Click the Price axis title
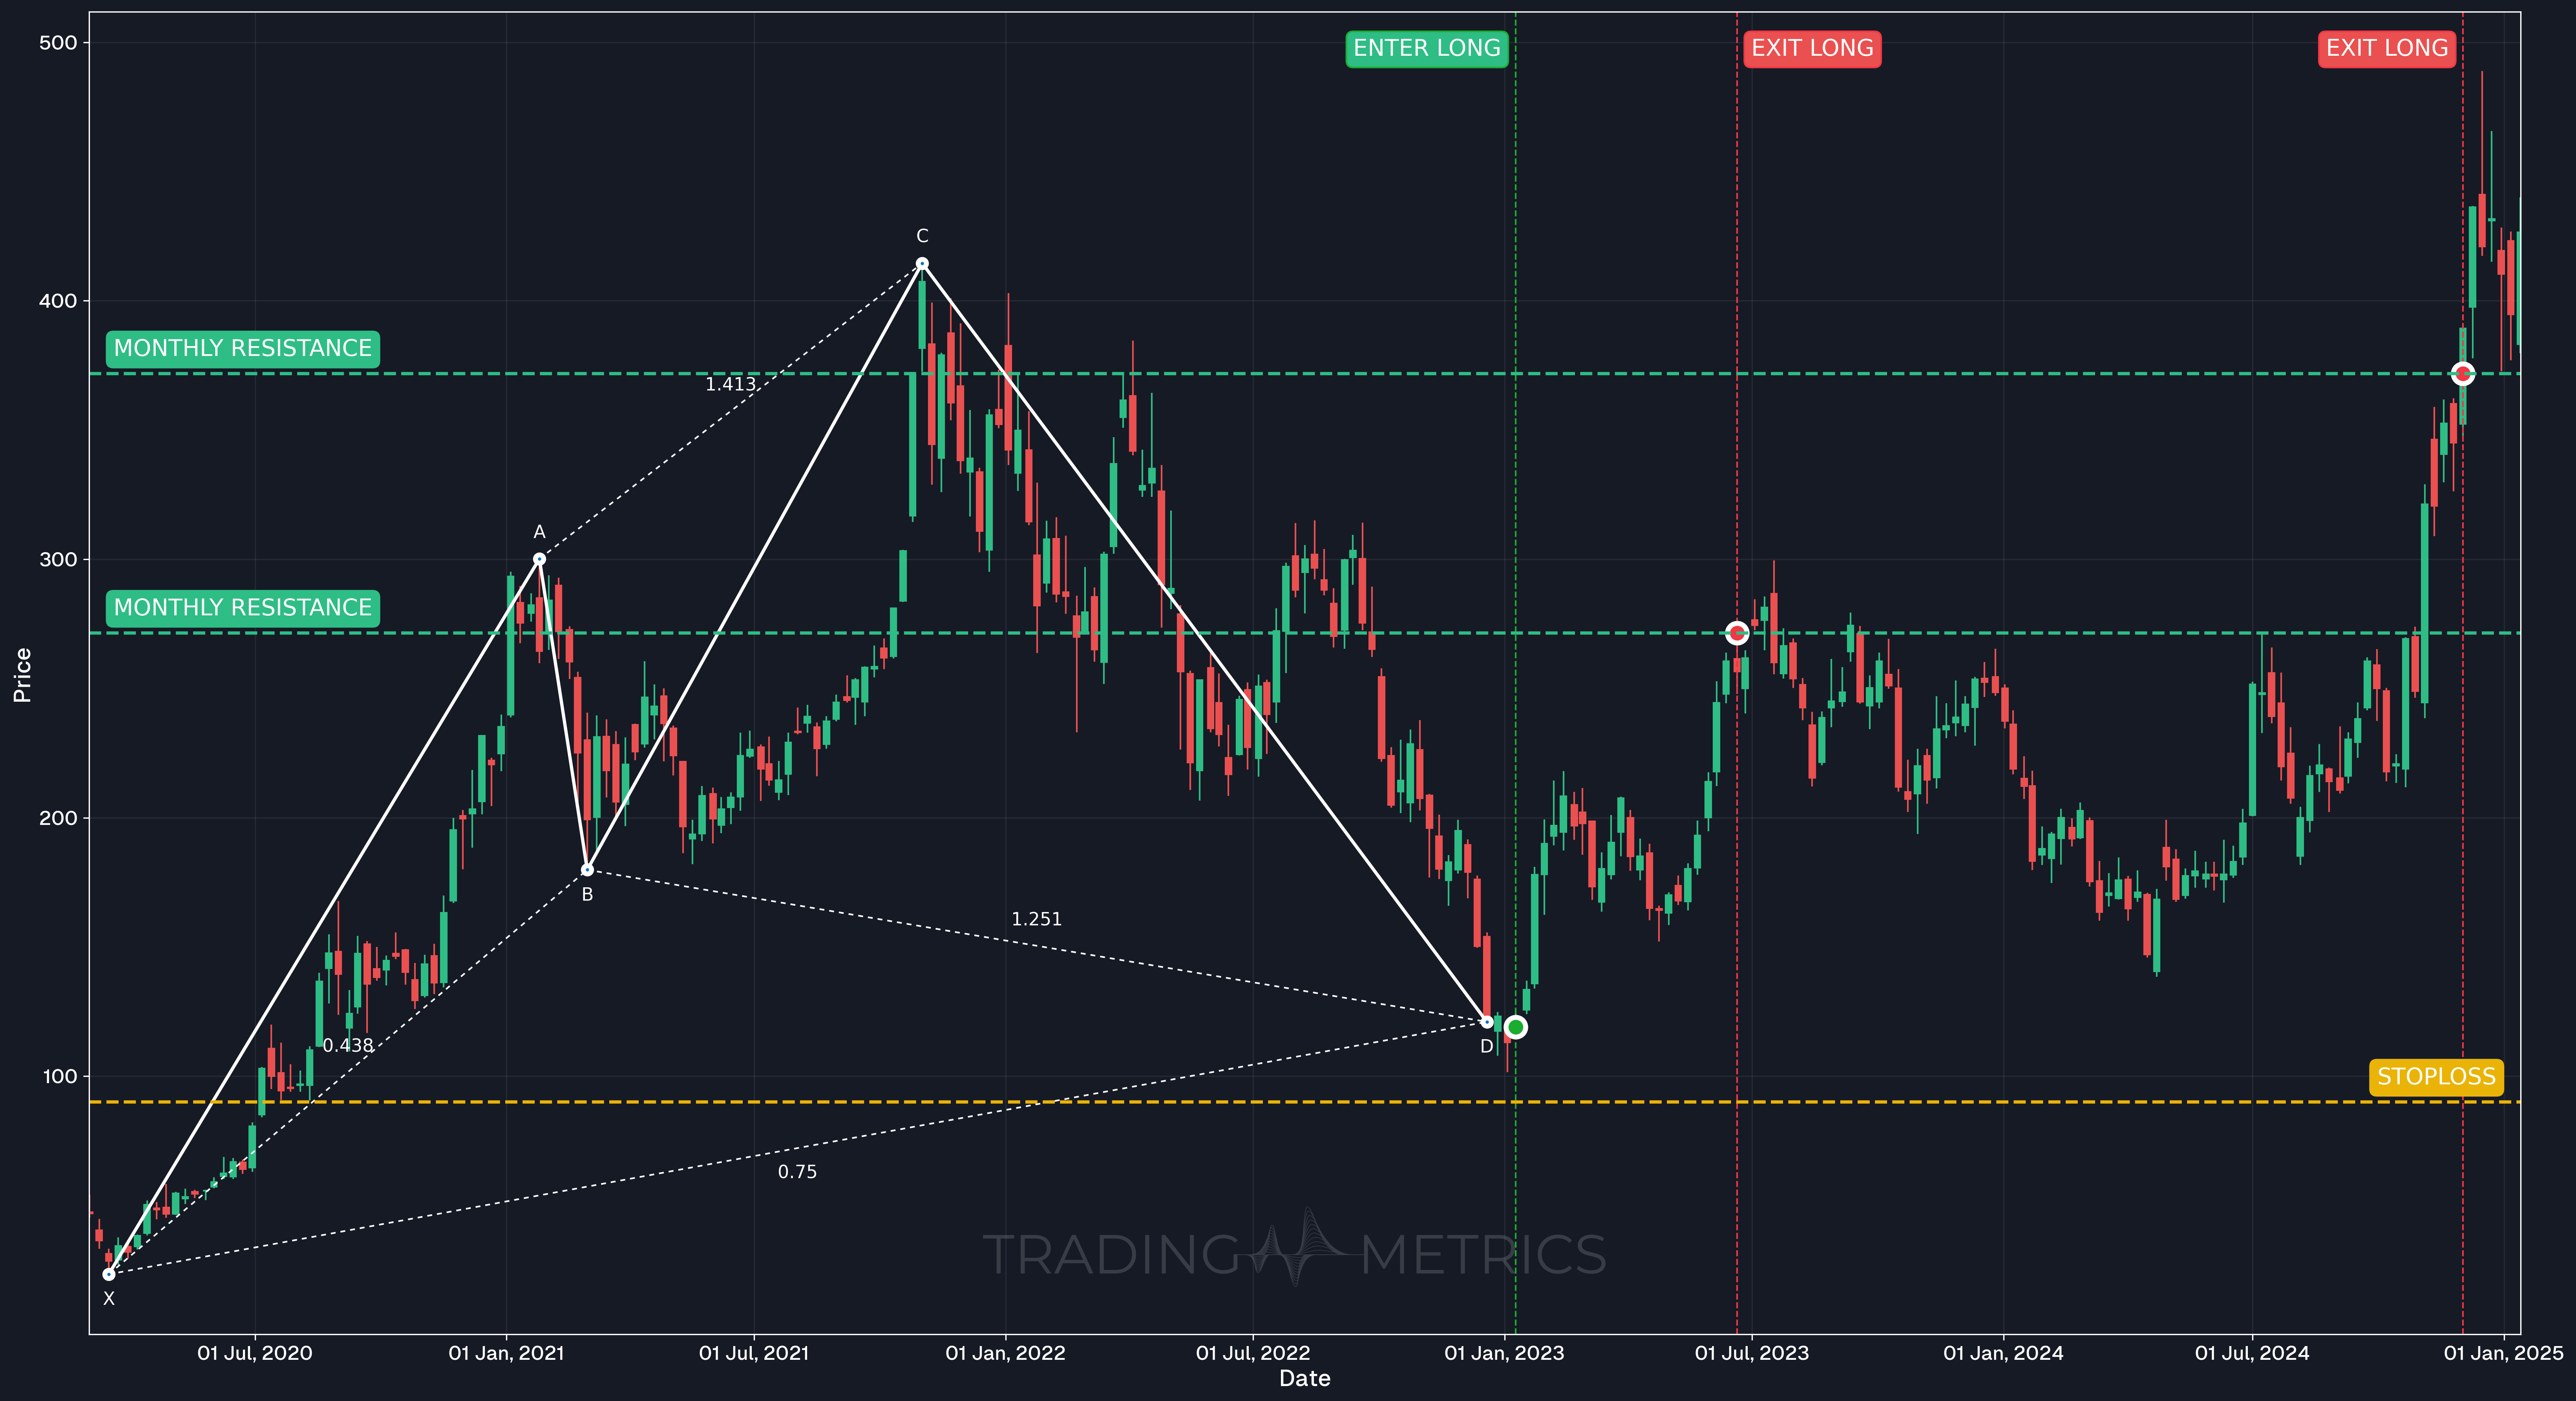The height and width of the screenshot is (1401, 2576). pyautogui.click(x=22, y=675)
